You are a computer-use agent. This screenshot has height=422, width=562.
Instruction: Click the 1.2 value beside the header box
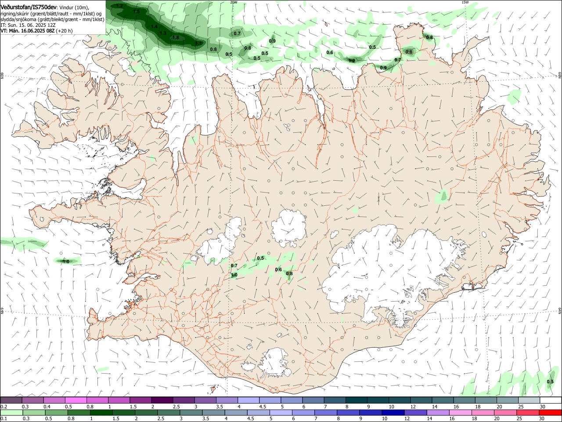point(120,6)
